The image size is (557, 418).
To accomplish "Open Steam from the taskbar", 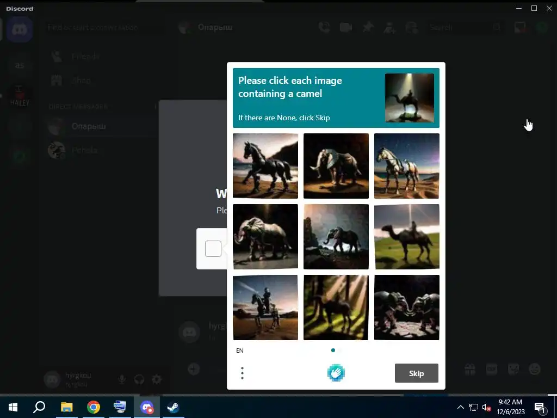I will 173,407.
